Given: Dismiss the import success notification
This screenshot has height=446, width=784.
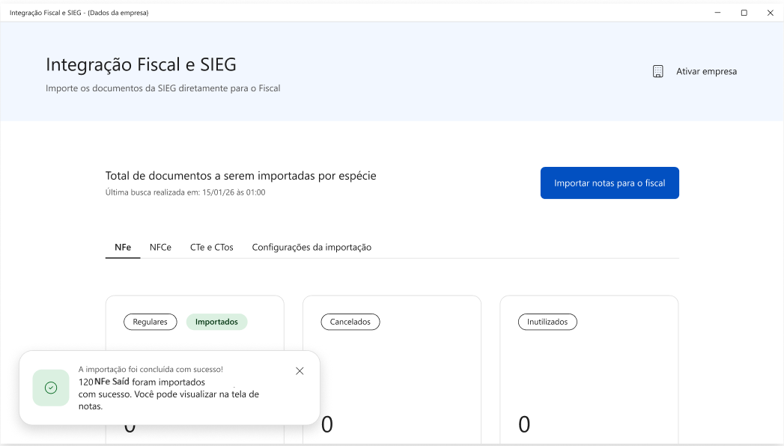Looking at the screenshot, I should click(300, 371).
